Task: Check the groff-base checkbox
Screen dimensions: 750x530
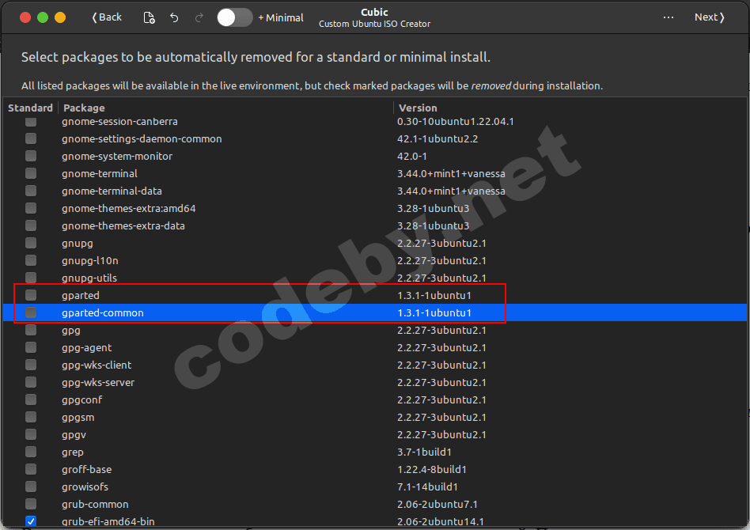Action: point(31,469)
